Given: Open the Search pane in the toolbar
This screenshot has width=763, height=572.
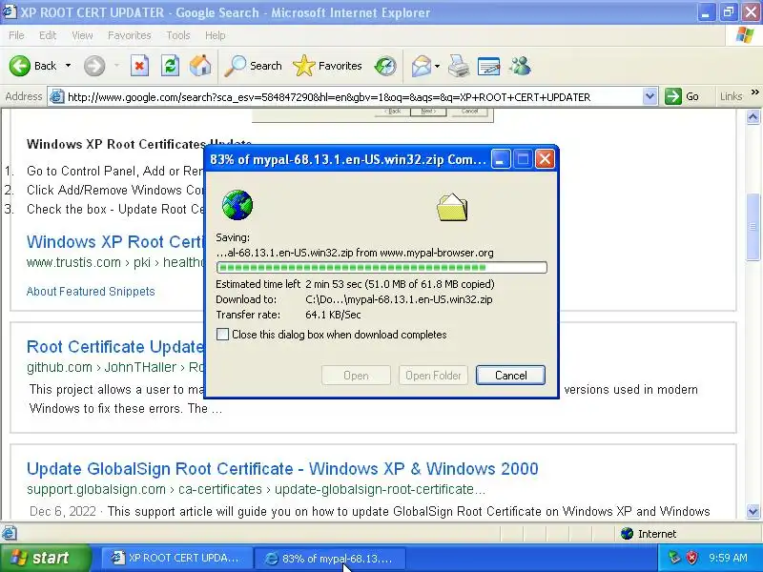Looking at the screenshot, I should coord(253,66).
